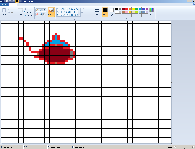
Task: Choose the Rounded rectangle shape
Action: 70,9
